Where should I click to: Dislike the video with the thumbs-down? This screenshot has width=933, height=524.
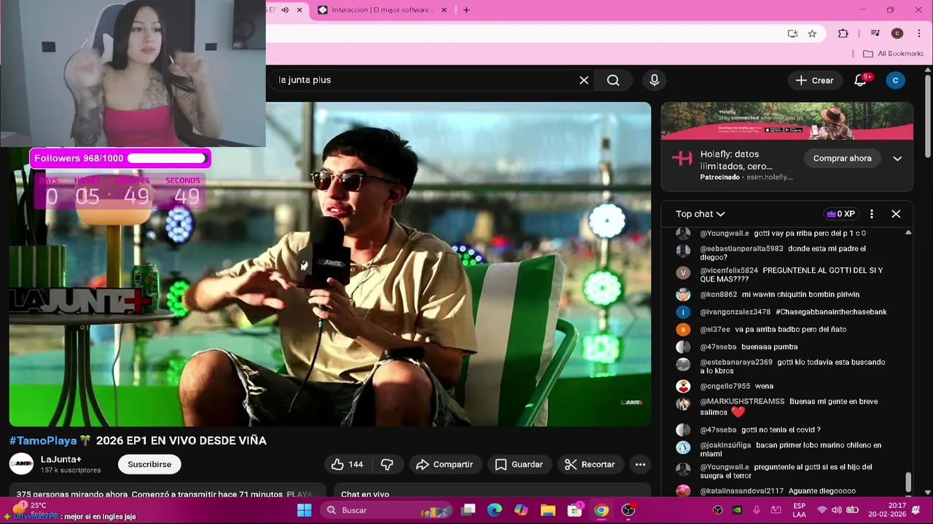point(387,464)
